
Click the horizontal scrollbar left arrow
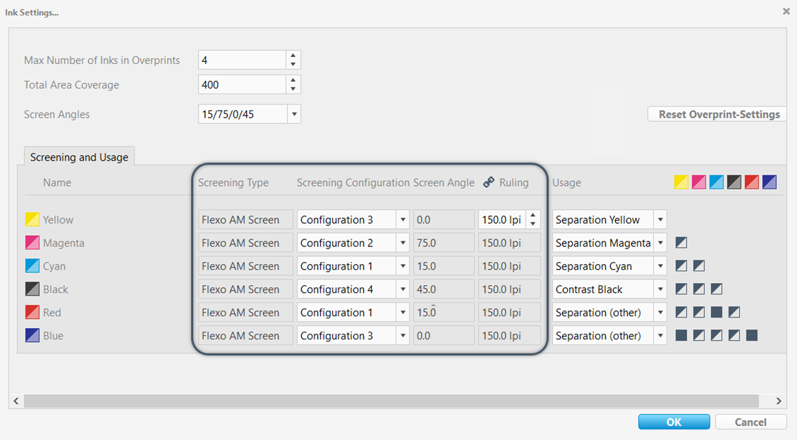(16, 401)
